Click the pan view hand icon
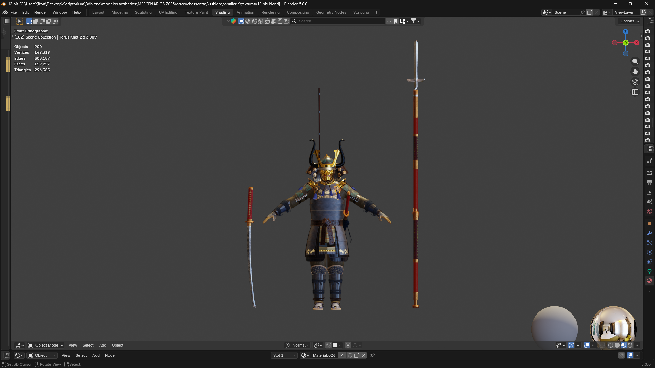655x368 pixels. pos(635,72)
